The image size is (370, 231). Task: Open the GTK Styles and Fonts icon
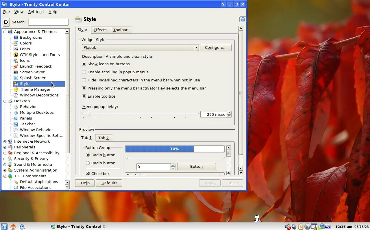pyautogui.click(x=16, y=55)
